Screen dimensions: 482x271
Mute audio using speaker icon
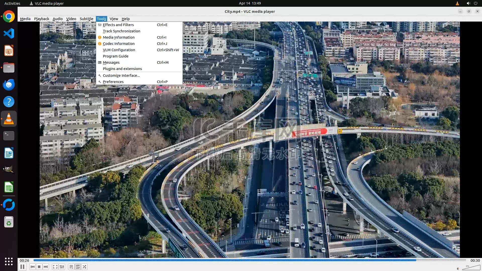click(458, 268)
